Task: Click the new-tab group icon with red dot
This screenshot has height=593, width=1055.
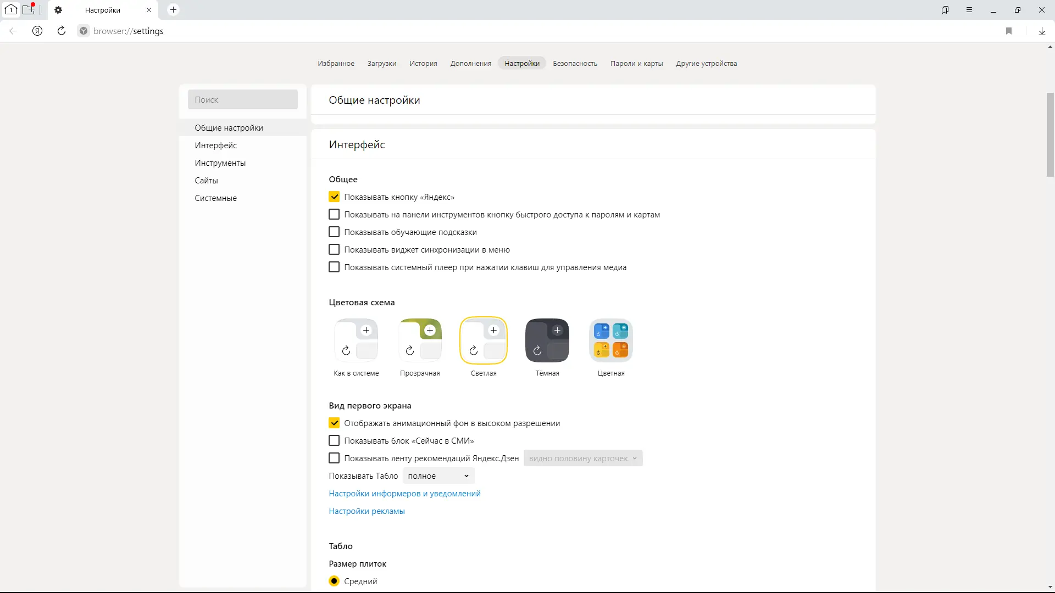Action: tap(29, 9)
